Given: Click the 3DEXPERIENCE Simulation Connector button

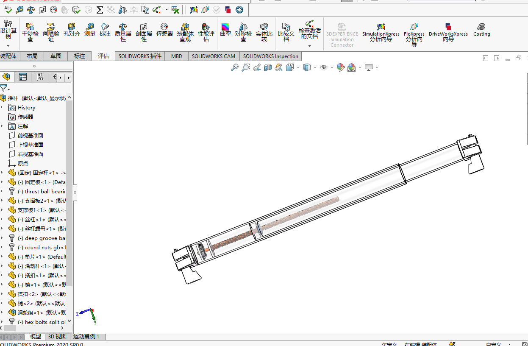Looking at the screenshot, I should click(342, 35).
